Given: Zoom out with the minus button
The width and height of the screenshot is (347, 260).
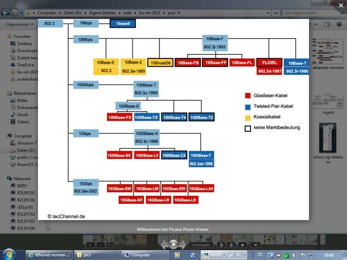Looking at the screenshot, I should [101, 245].
